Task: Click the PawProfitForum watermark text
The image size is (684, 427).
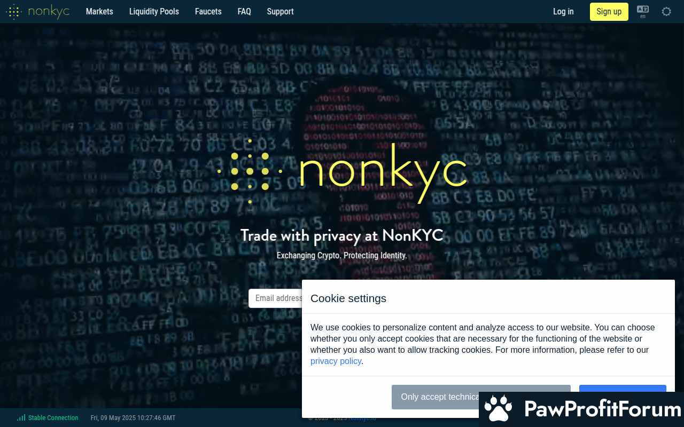Action: coord(602,409)
